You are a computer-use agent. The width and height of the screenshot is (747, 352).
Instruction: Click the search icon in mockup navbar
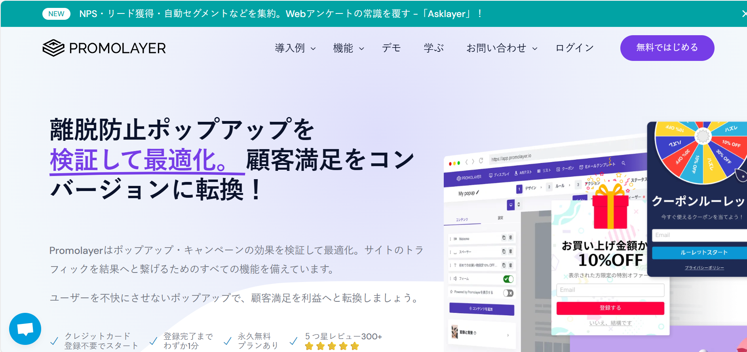pyautogui.click(x=623, y=163)
